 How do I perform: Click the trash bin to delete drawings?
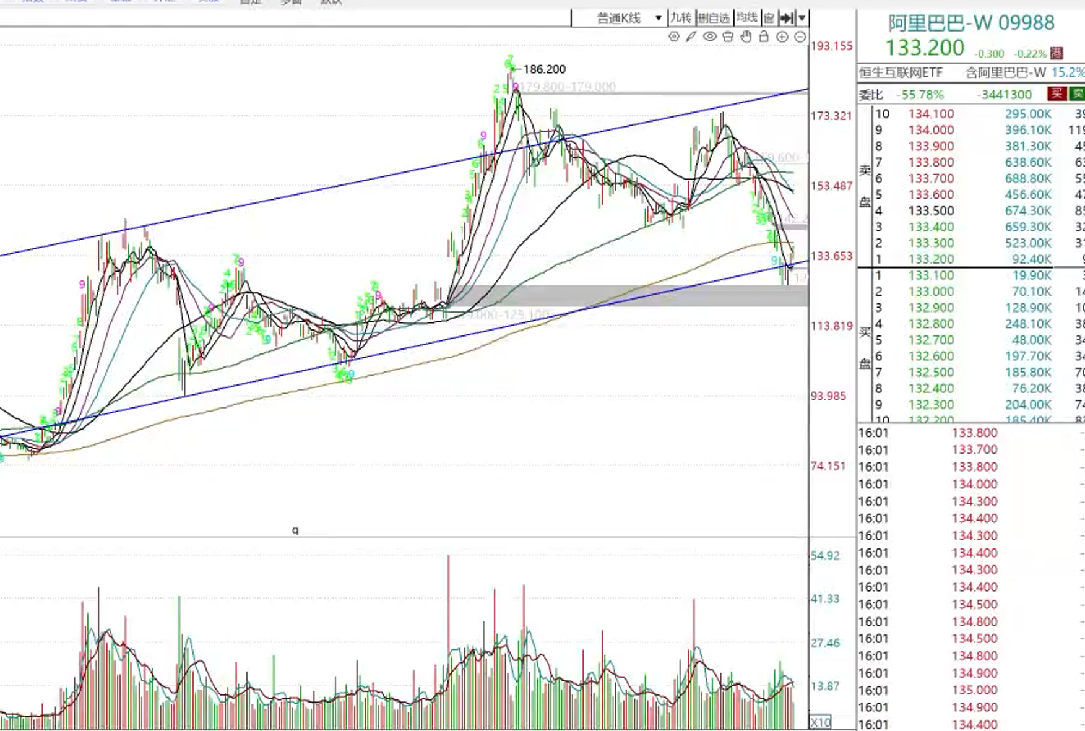pyautogui.click(x=728, y=37)
